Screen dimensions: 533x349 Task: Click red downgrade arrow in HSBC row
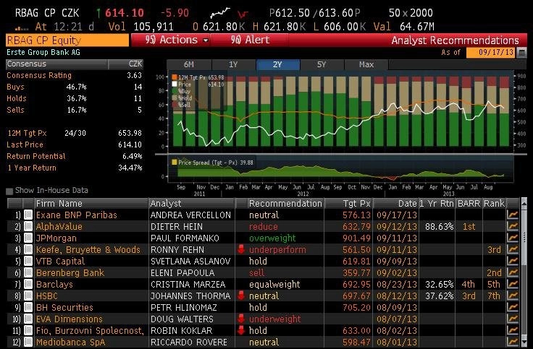coord(241,296)
